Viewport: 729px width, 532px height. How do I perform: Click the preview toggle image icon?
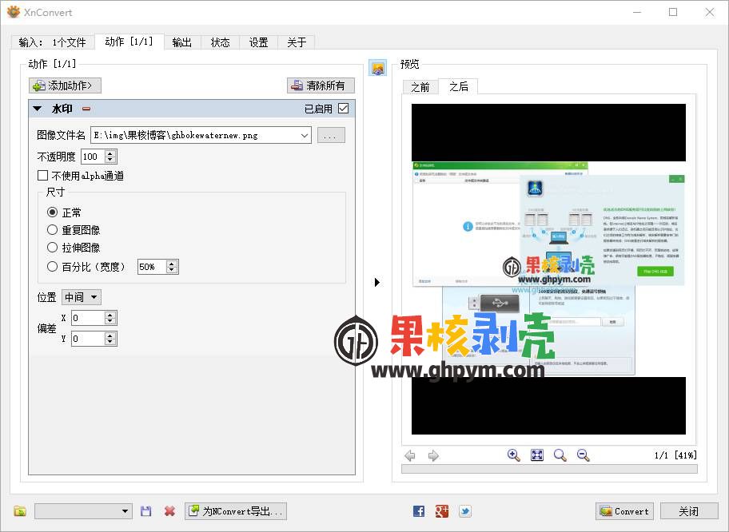click(x=377, y=68)
